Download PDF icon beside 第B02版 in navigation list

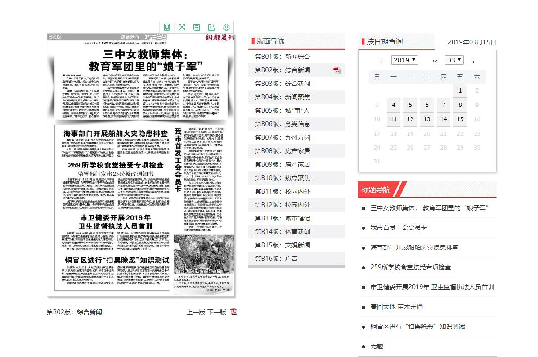(x=336, y=70)
